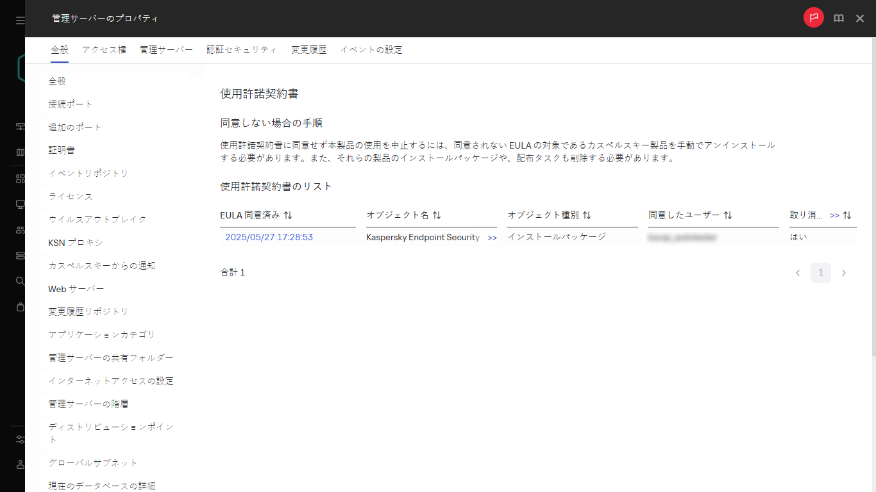
Task: Open Marketplace from the sidebar bag icon
Action: click(19, 307)
